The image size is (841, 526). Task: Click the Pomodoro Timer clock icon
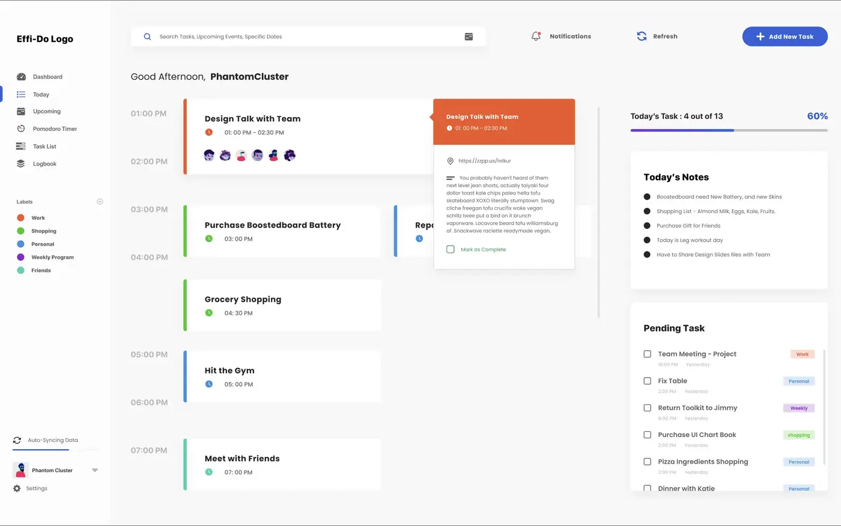(21, 128)
